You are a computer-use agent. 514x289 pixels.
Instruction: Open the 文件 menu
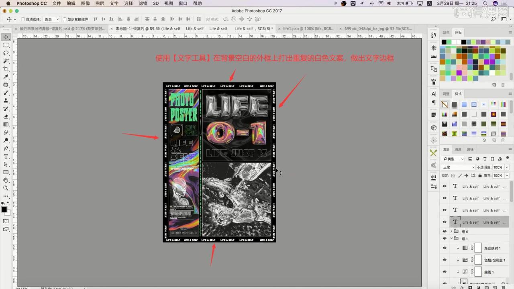(x=57, y=3)
